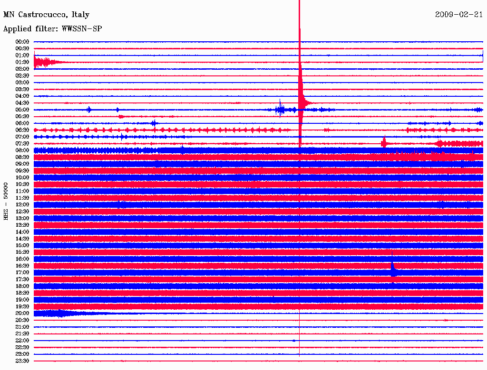Select the 00:00 time label
This screenshot has width=487, height=370.
[22, 42]
